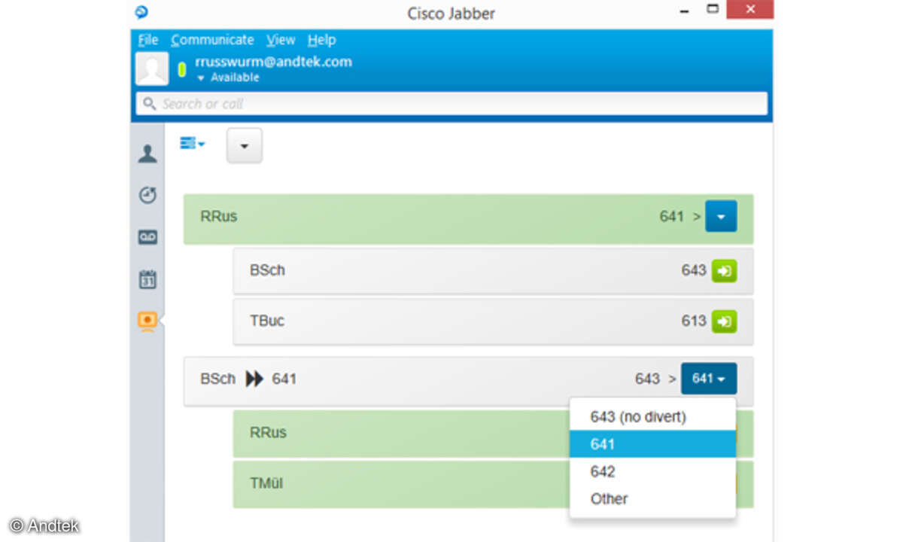Choose Other in the divert menu

[x=652, y=498]
